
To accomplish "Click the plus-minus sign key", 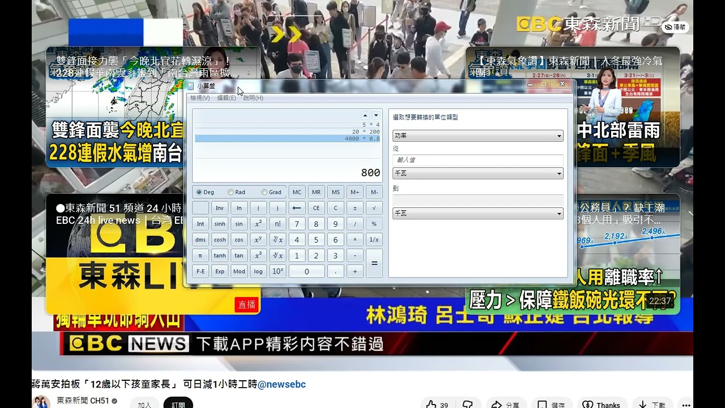I will [355, 208].
